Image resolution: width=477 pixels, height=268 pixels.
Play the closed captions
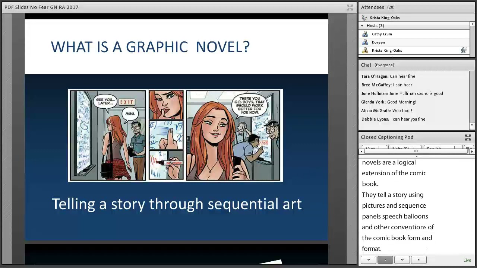point(385,260)
